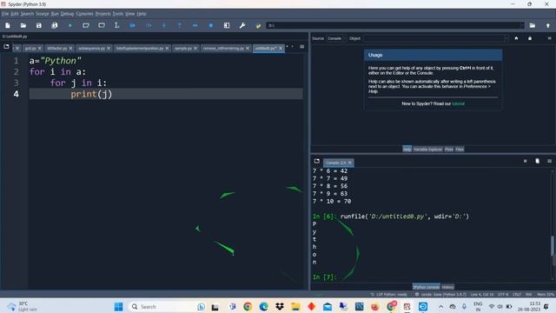Go to the Help pane home page
556x313 pixels.
point(516,38)
